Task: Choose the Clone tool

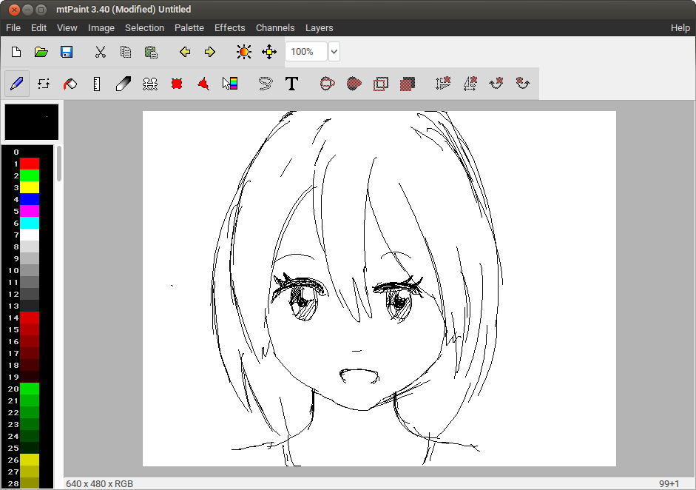Action: point(150,83)
